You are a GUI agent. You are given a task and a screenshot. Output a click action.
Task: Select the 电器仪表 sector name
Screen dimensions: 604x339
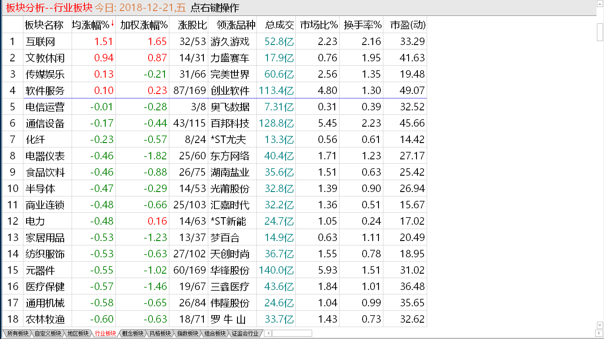(45, 156)
